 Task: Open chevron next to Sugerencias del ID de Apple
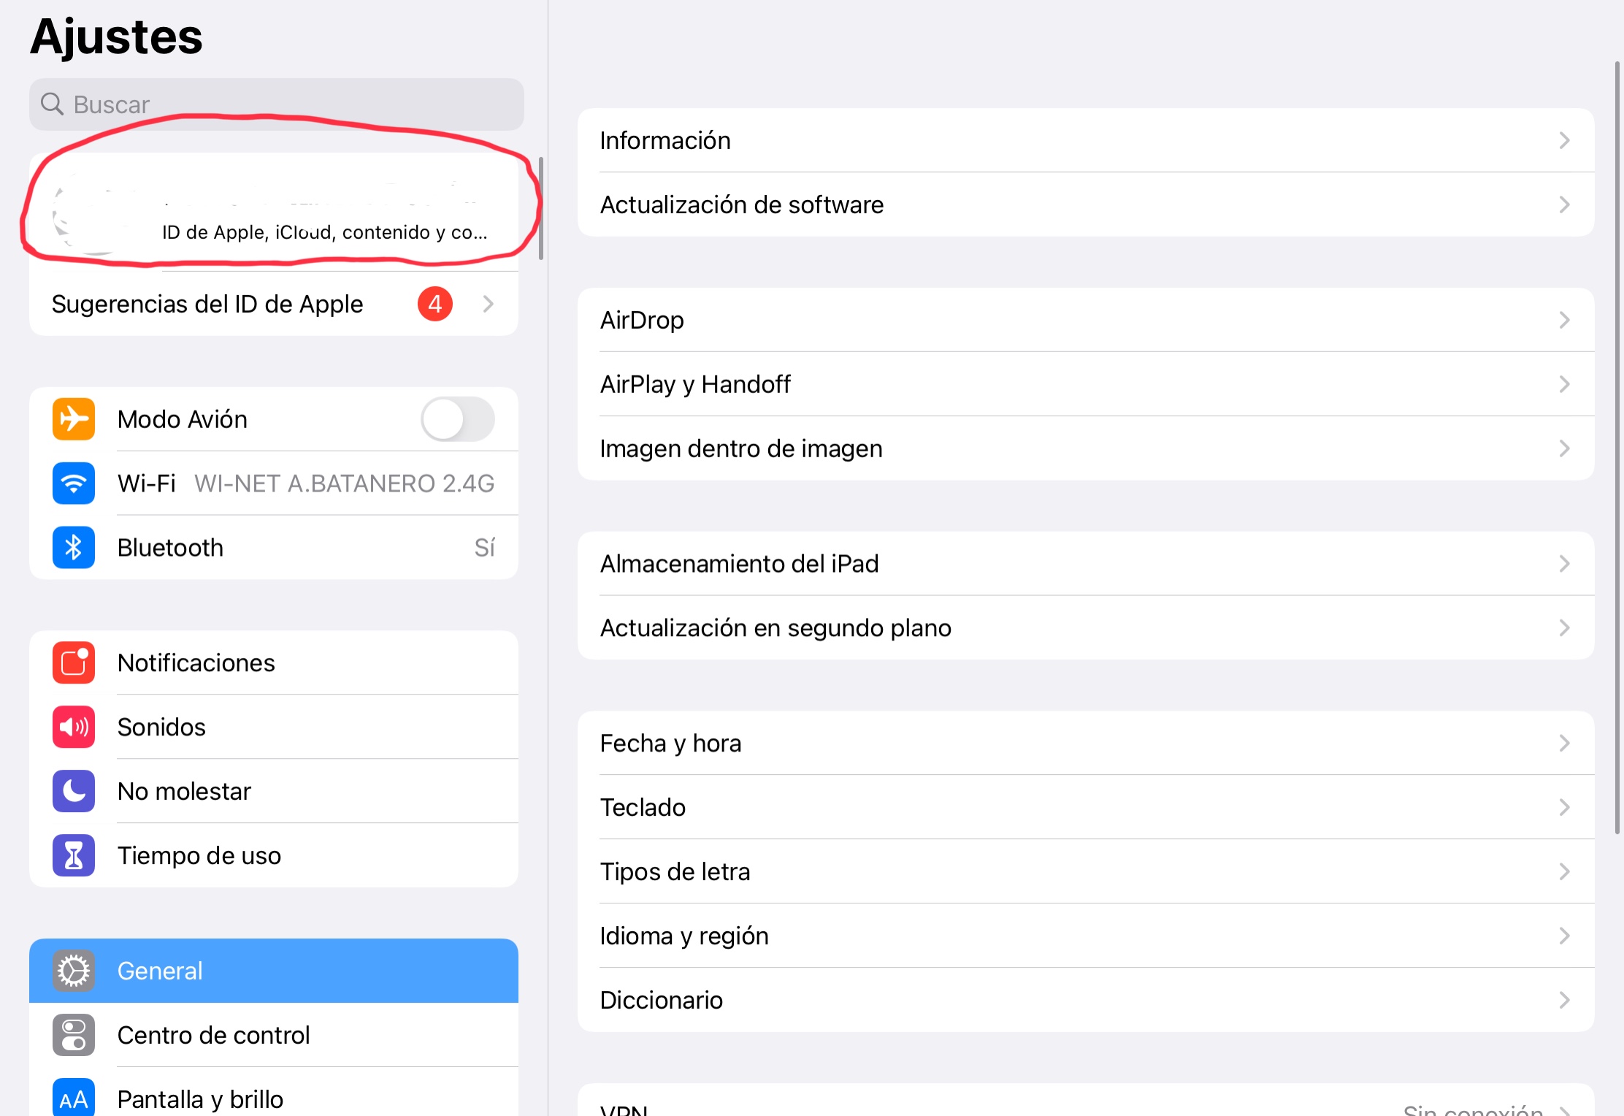tap(489, 304)
